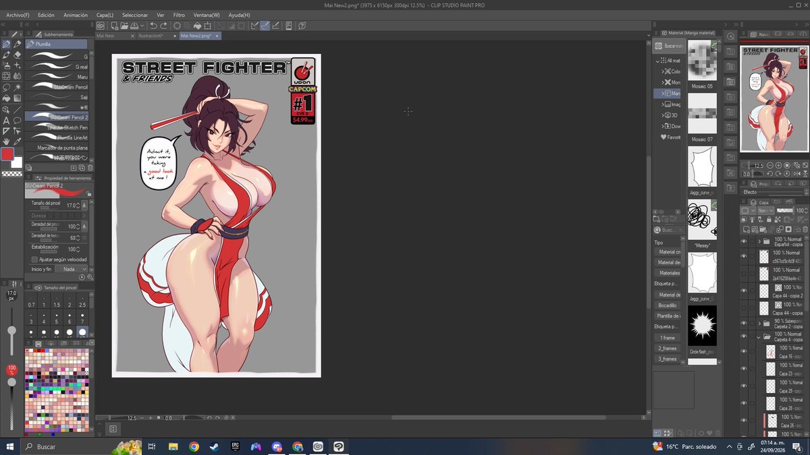This screenshot has width=810, height=455.
Task: Toggle 'Ajustar según velocidad' checkbox
Action: pyautogui.click(x=34, y=259)
